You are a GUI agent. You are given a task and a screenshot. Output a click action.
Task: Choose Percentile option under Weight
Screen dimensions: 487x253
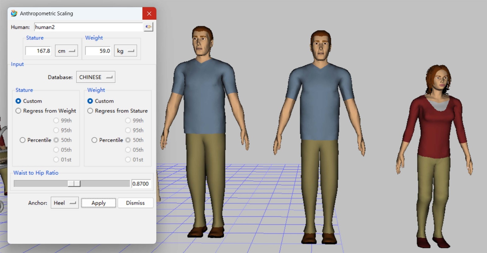94,140
